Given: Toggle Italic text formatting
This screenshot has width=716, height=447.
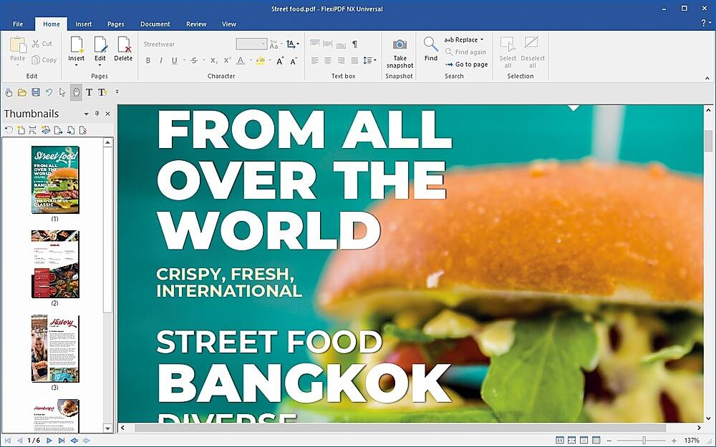Looking at the screenshot, I should 160,61.
